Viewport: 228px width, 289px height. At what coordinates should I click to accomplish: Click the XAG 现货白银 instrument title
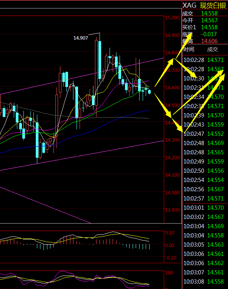(x=204, y=5)
